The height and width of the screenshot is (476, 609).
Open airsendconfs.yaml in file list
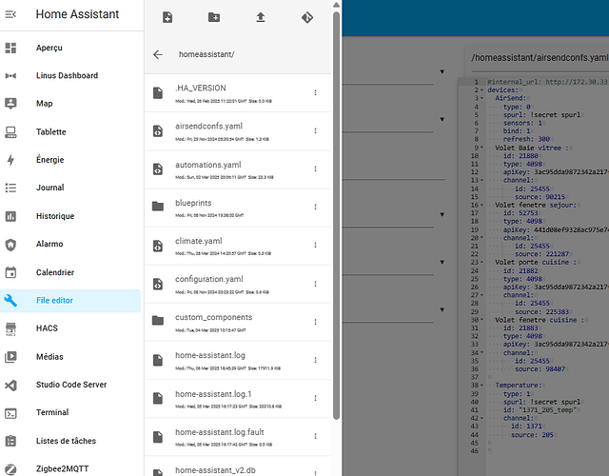[238, 131]
